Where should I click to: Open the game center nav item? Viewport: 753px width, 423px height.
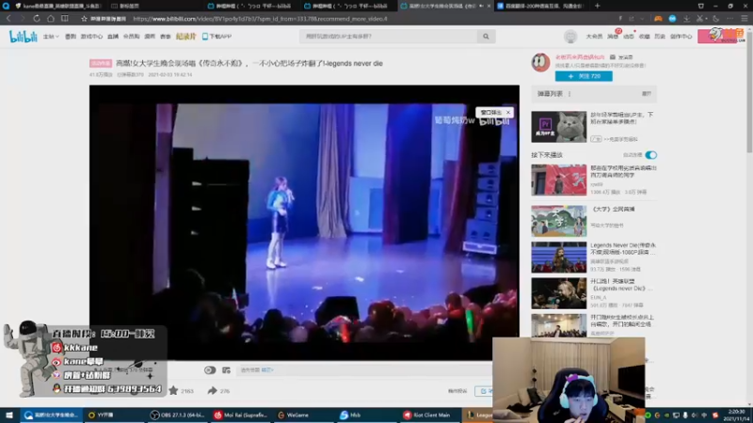[x=91, y=37]
